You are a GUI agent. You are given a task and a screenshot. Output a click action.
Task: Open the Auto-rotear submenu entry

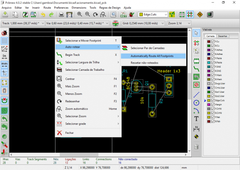click(88, 47)
